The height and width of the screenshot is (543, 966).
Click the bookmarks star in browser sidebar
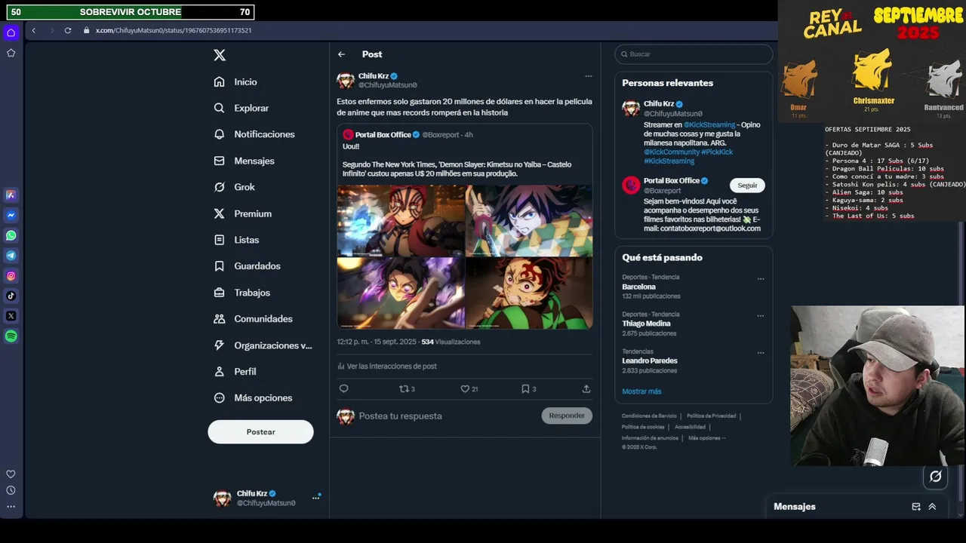tap(11, 53)
